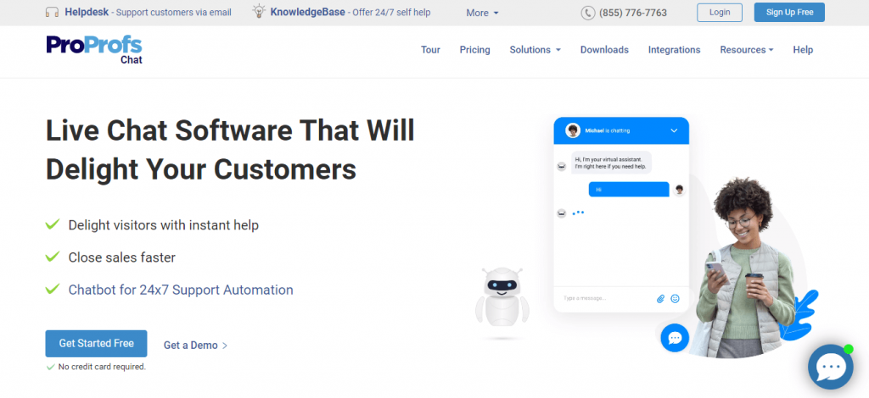Click the user avatar beside the Hi message
Image resolution: width=869 pixels, height=398 pixels.
[680, 190]
